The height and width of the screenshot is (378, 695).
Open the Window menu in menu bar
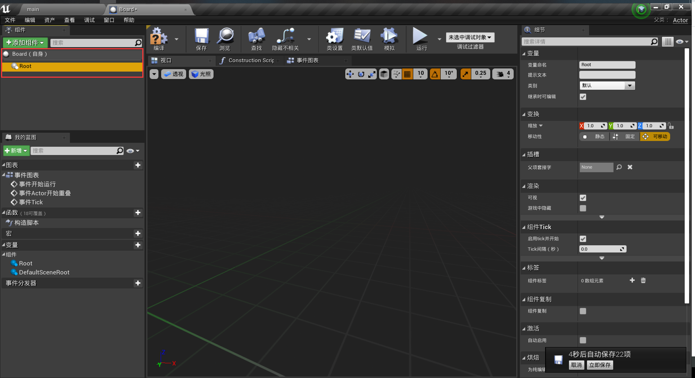(109, 20)
